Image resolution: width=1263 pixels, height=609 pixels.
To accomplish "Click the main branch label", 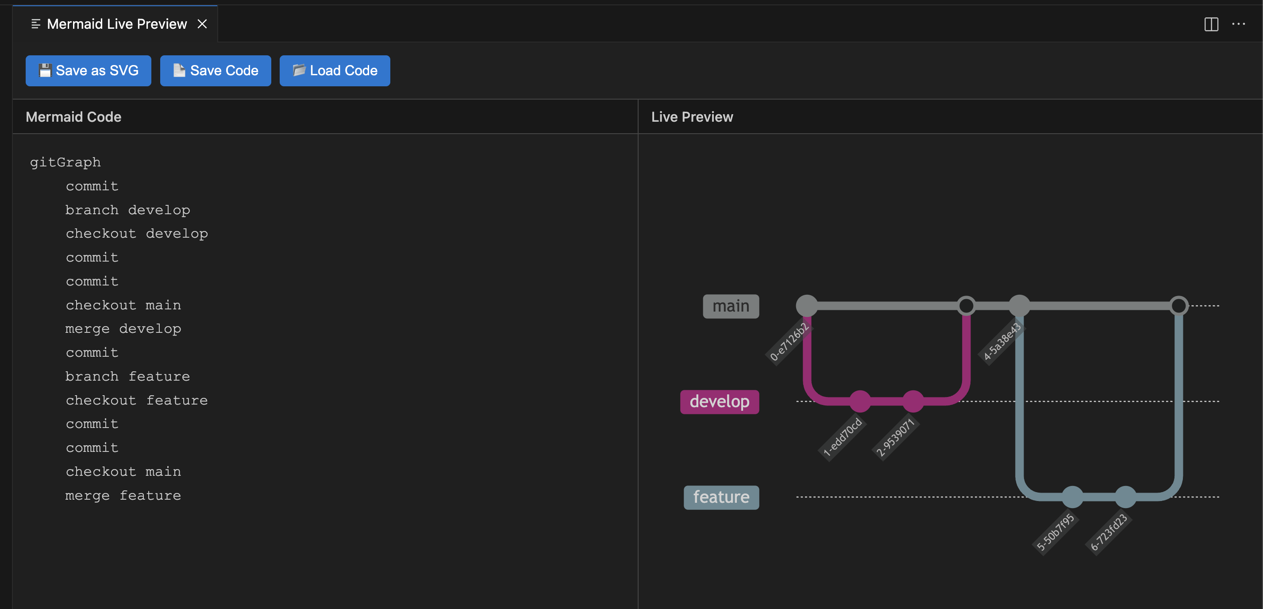I will tap(731, 306).
